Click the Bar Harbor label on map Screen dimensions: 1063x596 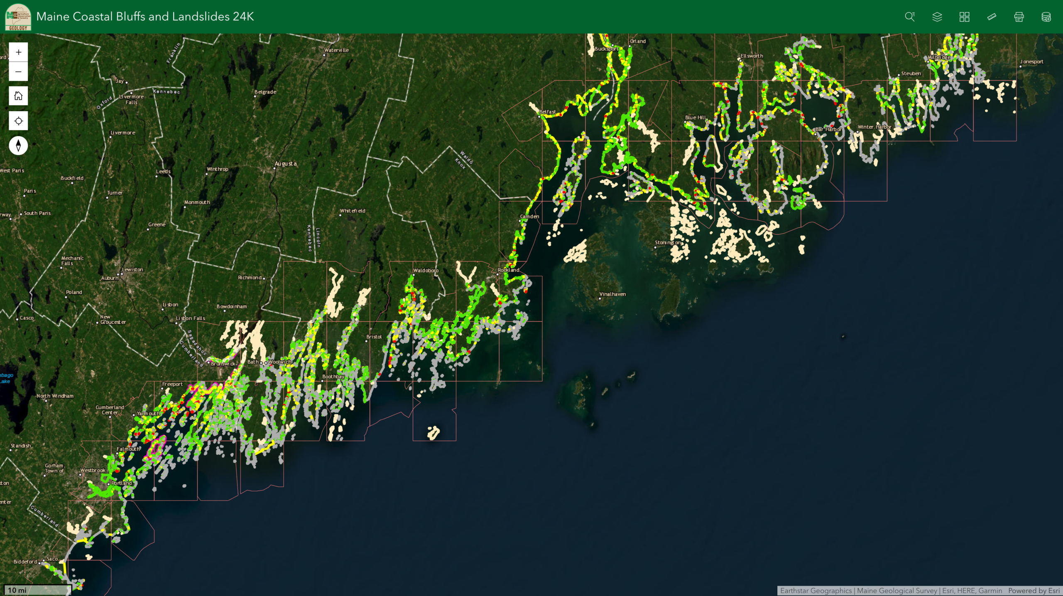coord(828,129)
